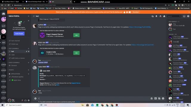Open invite link in ALPHA's message

(140, 27)
